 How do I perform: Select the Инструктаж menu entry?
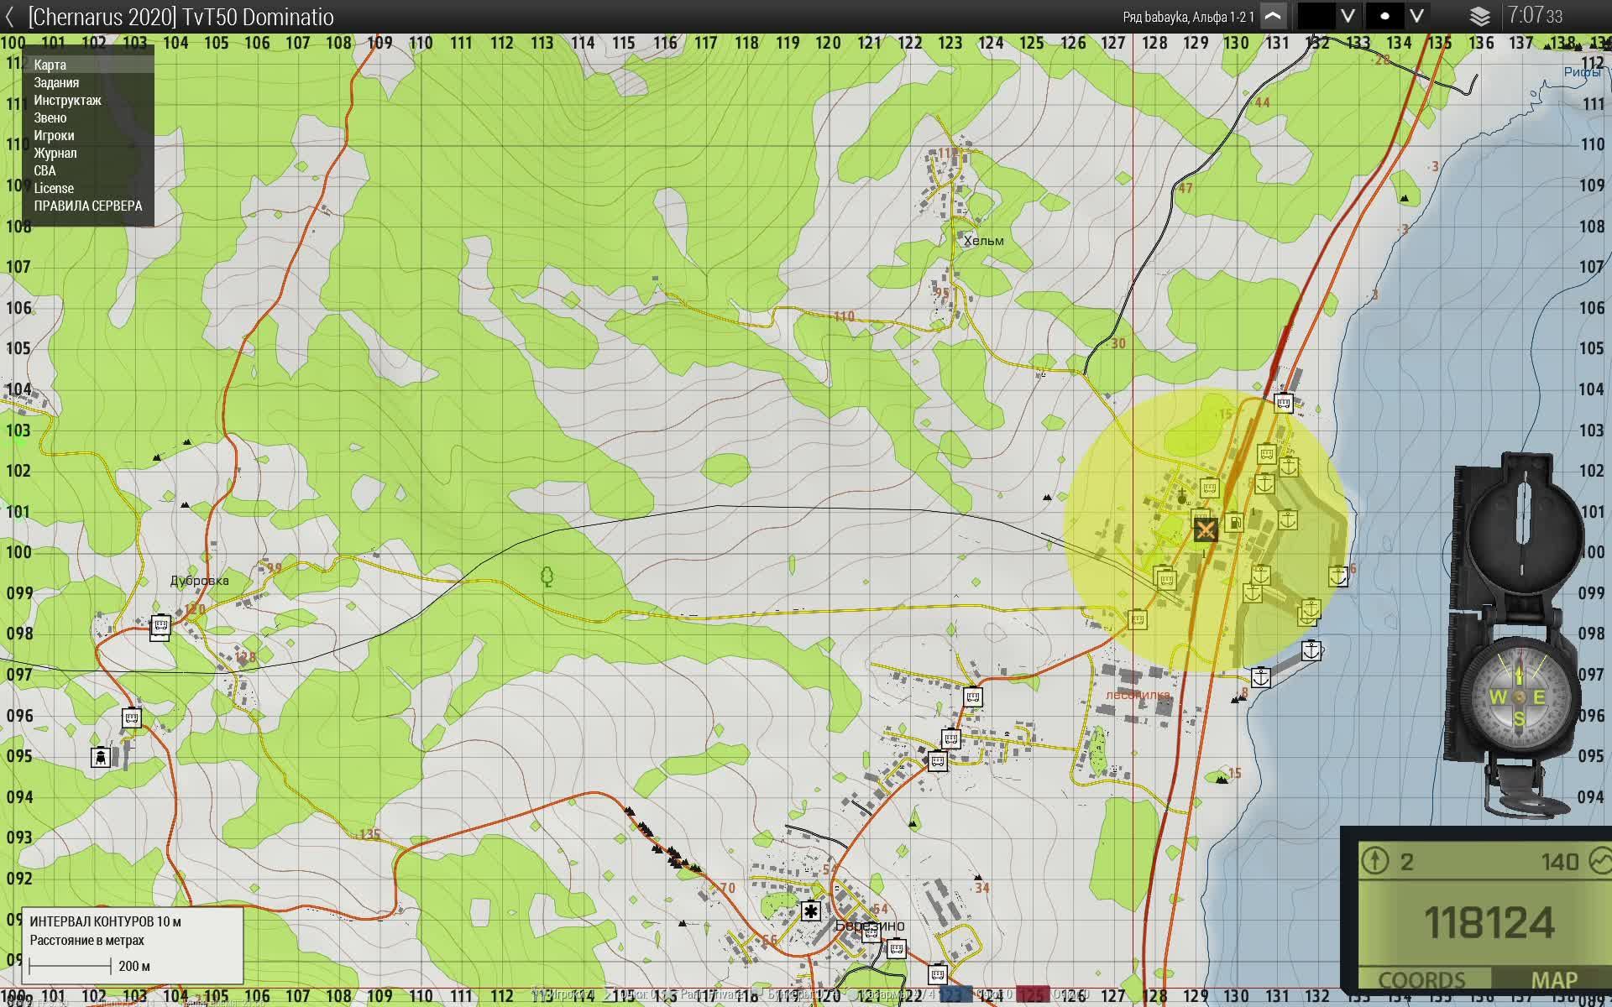click(x=67, y=100)
